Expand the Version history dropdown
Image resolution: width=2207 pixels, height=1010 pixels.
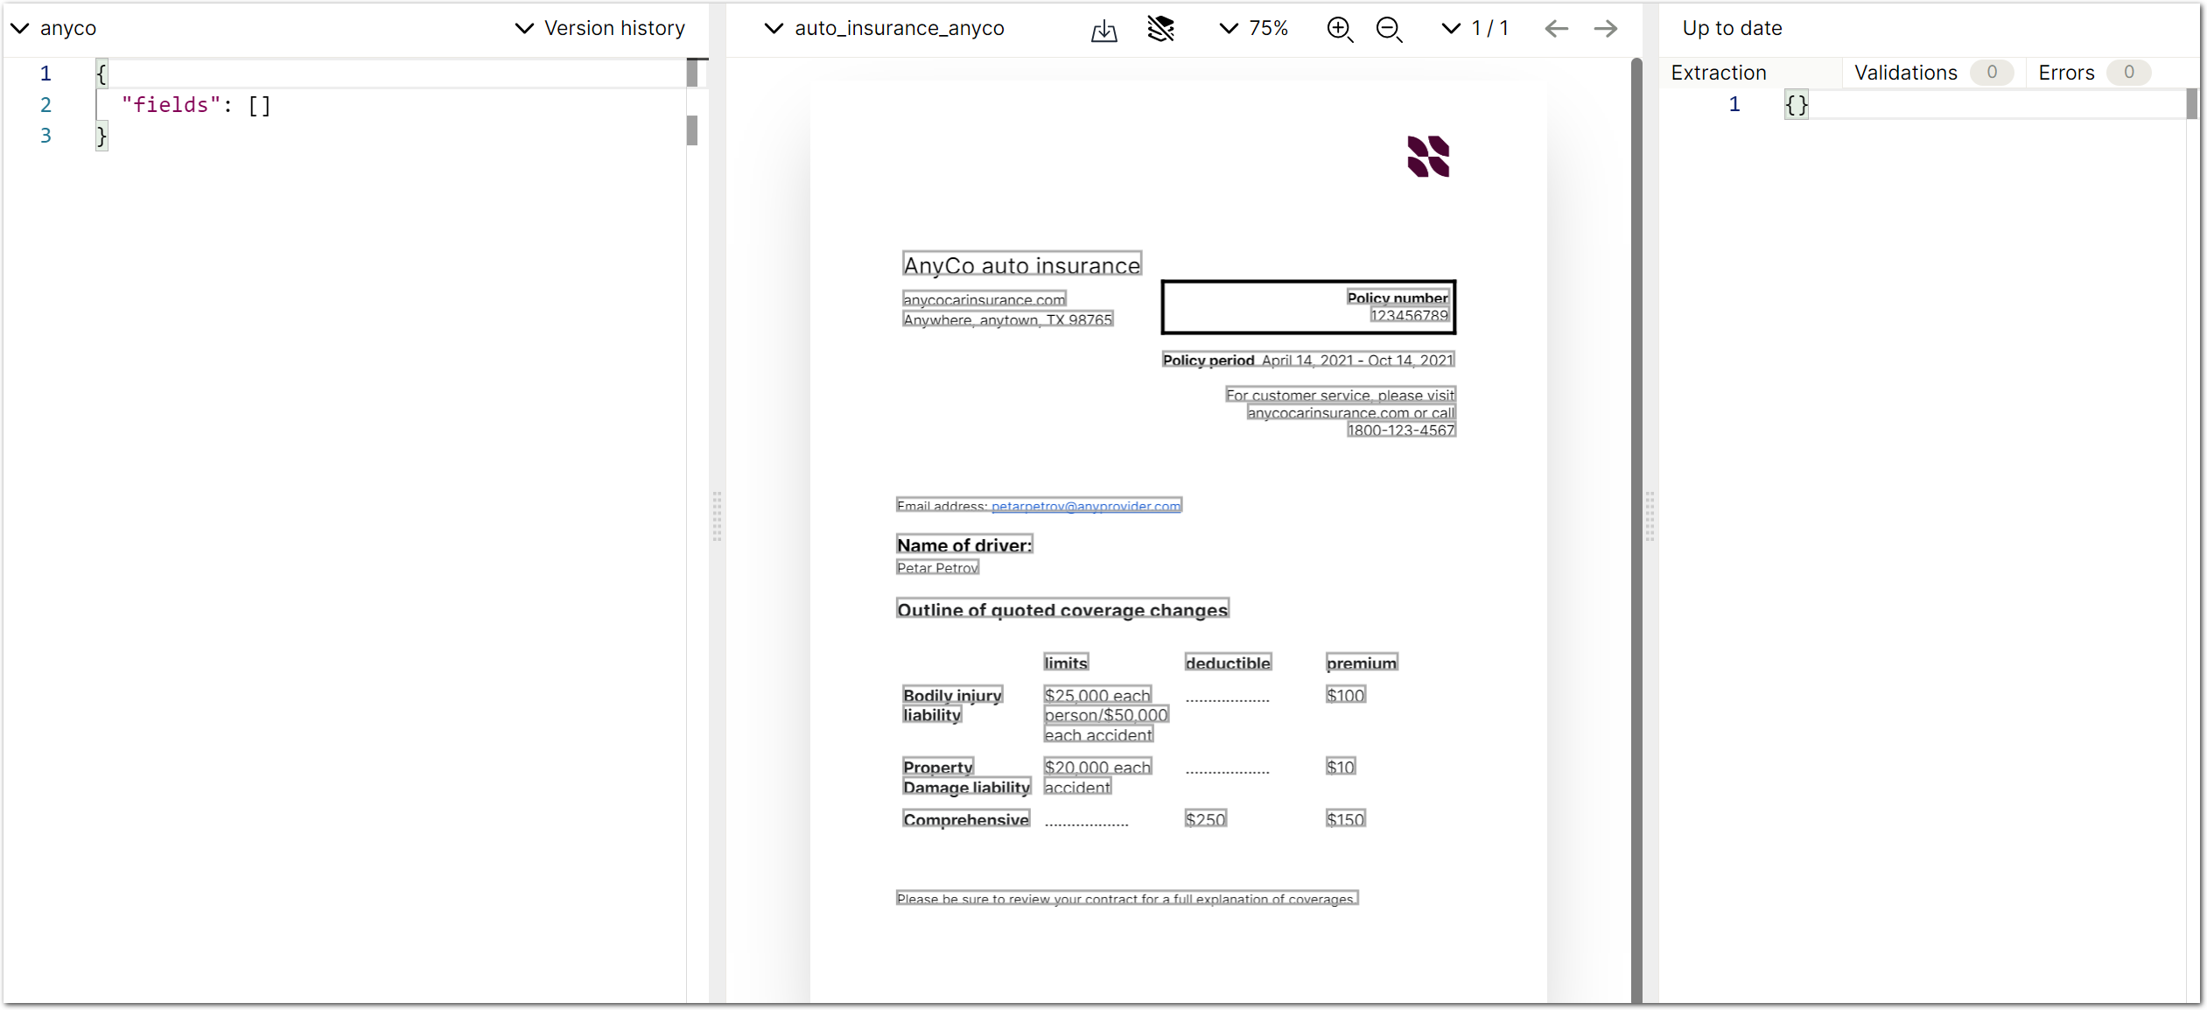click(600, 29)
